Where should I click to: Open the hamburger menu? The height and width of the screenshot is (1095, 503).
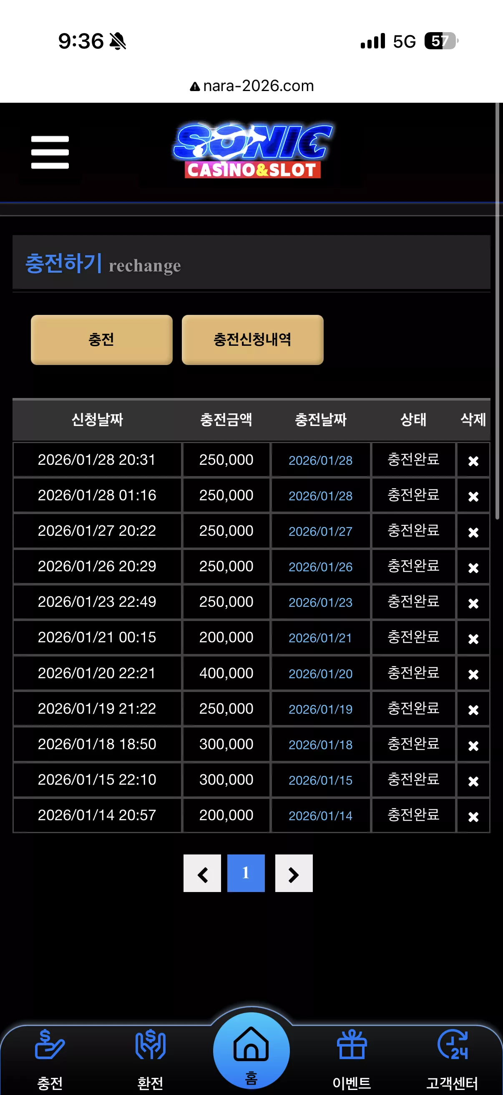pyautogui.click(x=50, y=152)
